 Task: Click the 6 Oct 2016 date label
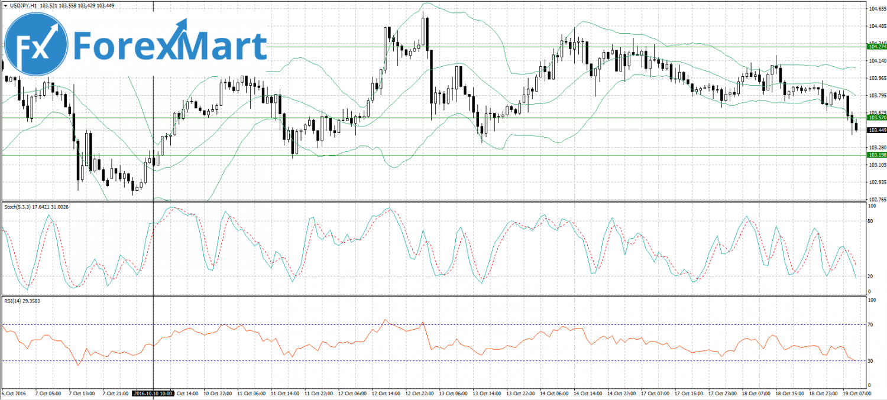click(14, 393)
